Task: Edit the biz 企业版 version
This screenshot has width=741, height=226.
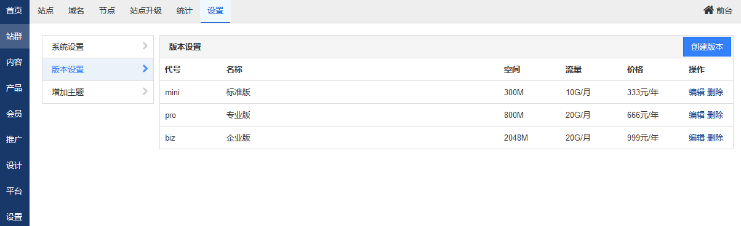Action: tap(697, 138)
